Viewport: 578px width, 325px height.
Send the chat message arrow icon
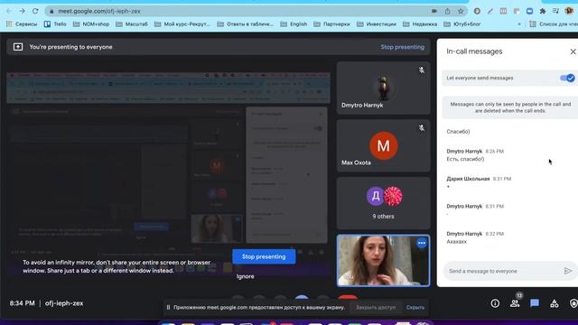click(568, 271)
